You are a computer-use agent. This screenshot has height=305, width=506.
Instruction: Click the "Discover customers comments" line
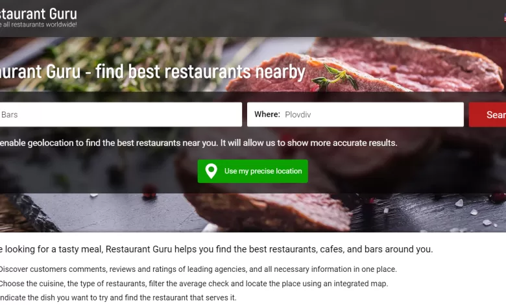pyautogui.click(x=198, y=269)
